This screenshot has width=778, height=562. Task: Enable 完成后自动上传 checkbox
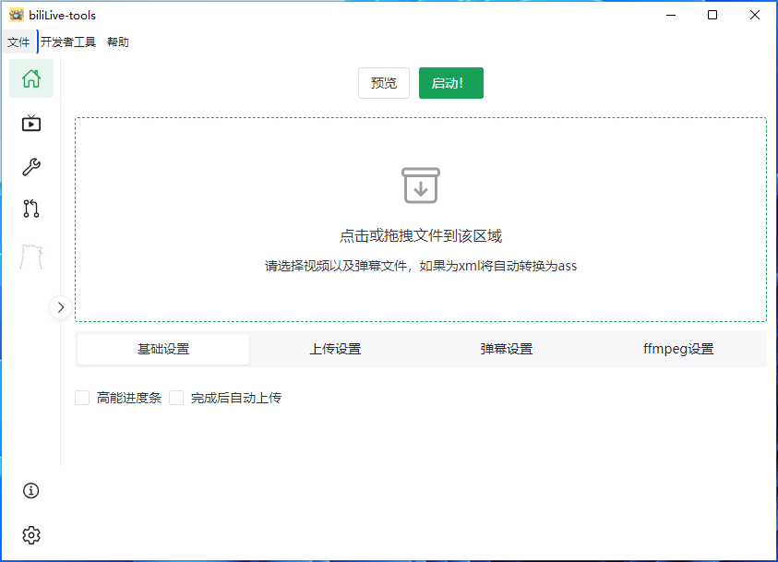[x=176, y=397]
